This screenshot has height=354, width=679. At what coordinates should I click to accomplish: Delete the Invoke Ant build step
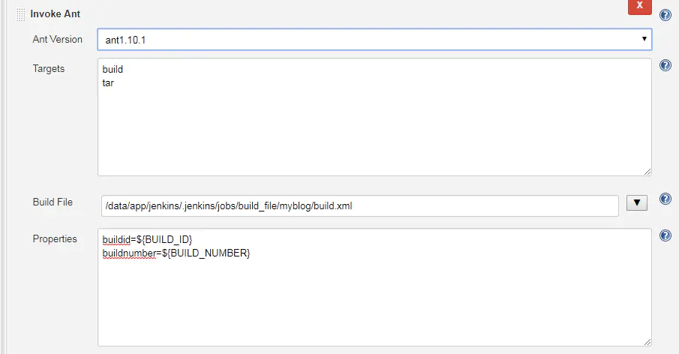(639, 6)
